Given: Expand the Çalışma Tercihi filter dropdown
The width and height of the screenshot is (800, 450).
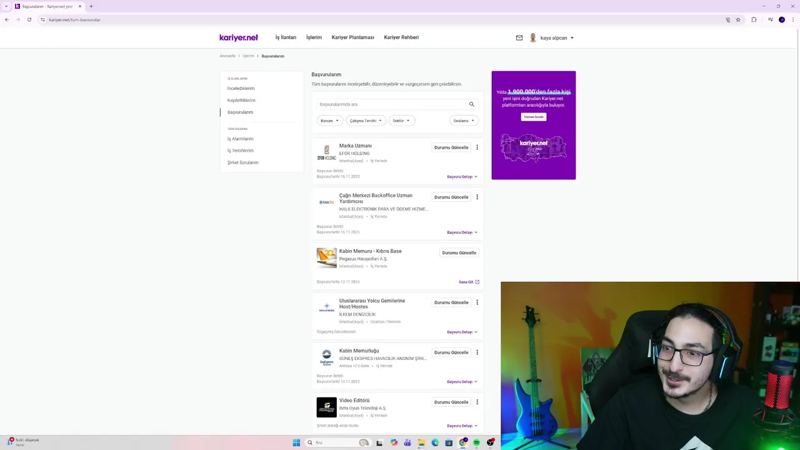Looking at the screenshot, I should tap(366, 121).
